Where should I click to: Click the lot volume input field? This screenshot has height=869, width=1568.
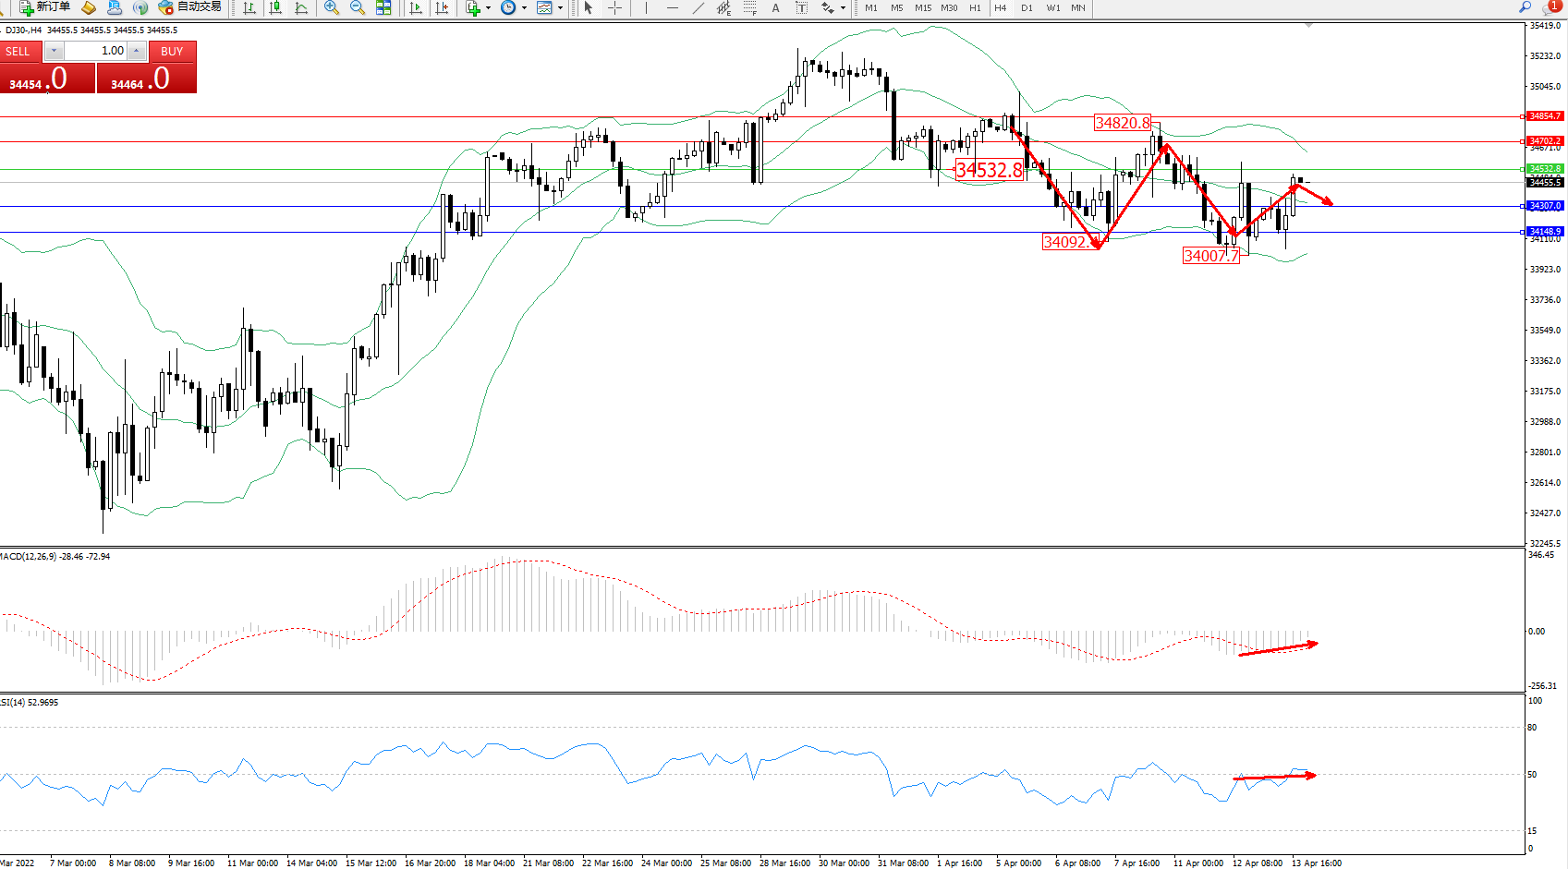pyautogui.click(x=96, y=52)
